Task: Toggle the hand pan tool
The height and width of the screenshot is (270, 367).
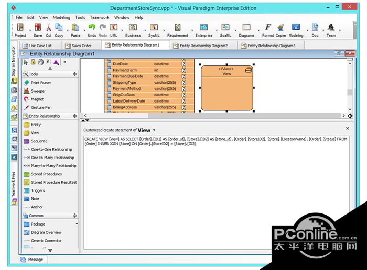Action: tap(41, 62)
